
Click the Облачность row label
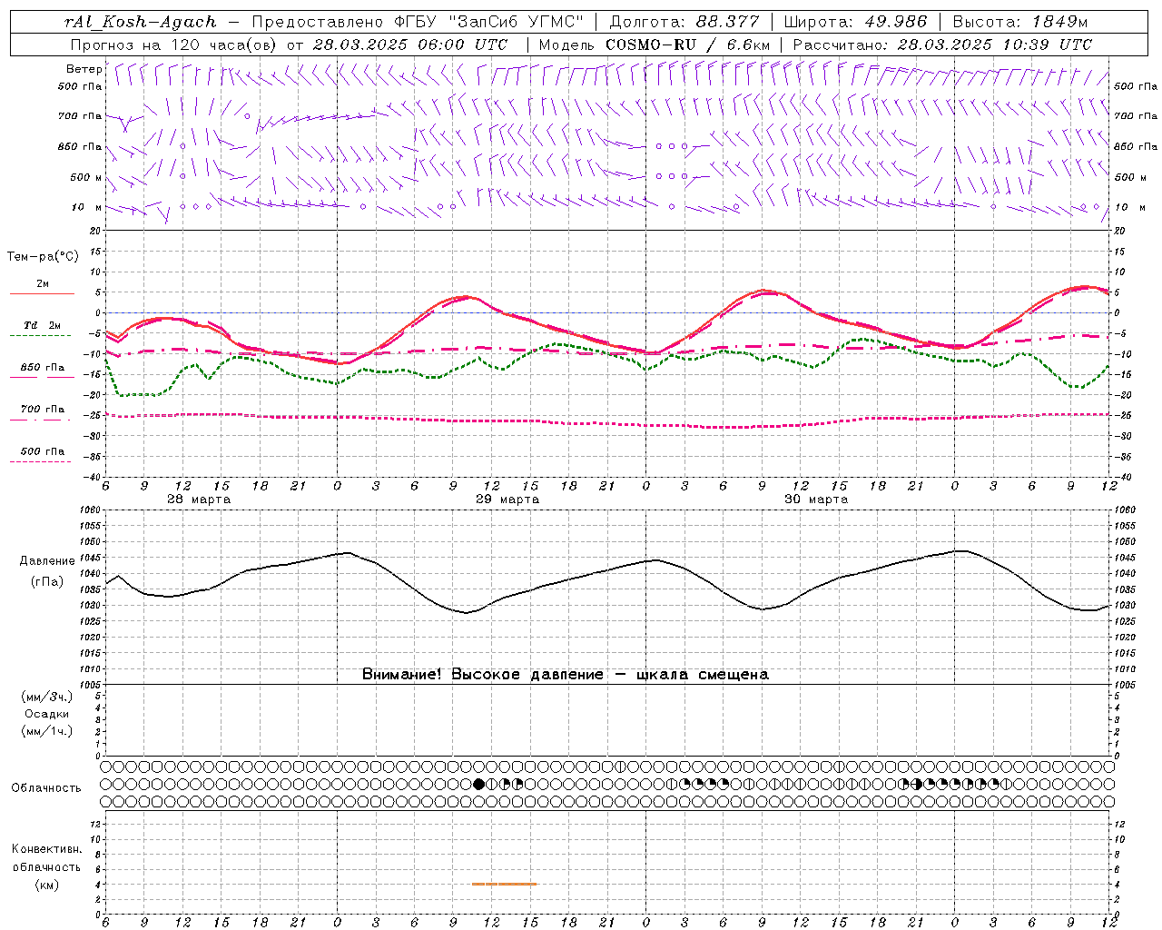[46, 787]
